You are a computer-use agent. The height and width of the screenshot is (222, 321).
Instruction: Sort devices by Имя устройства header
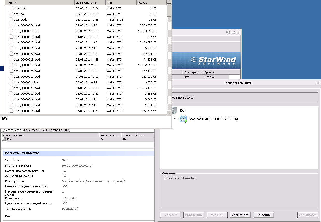50,135
